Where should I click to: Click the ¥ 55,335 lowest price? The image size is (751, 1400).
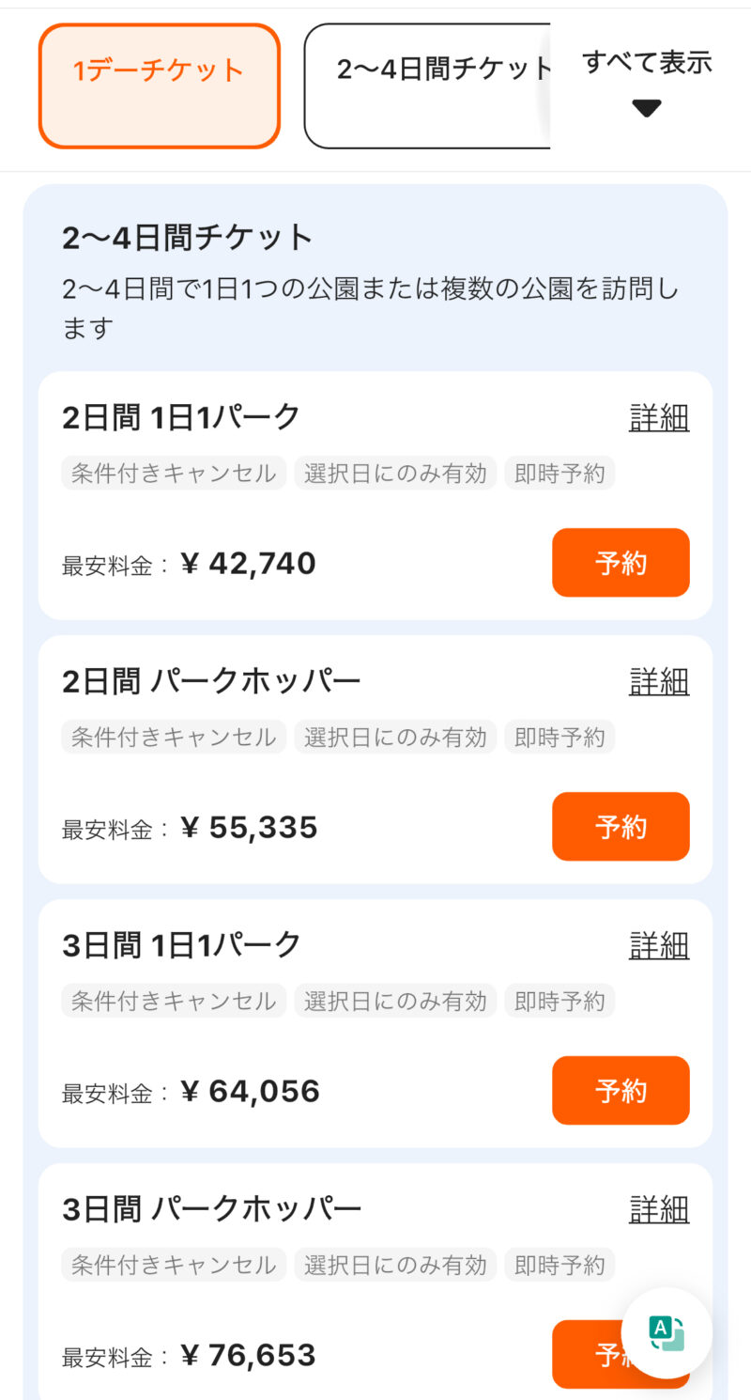coord(249,828)
